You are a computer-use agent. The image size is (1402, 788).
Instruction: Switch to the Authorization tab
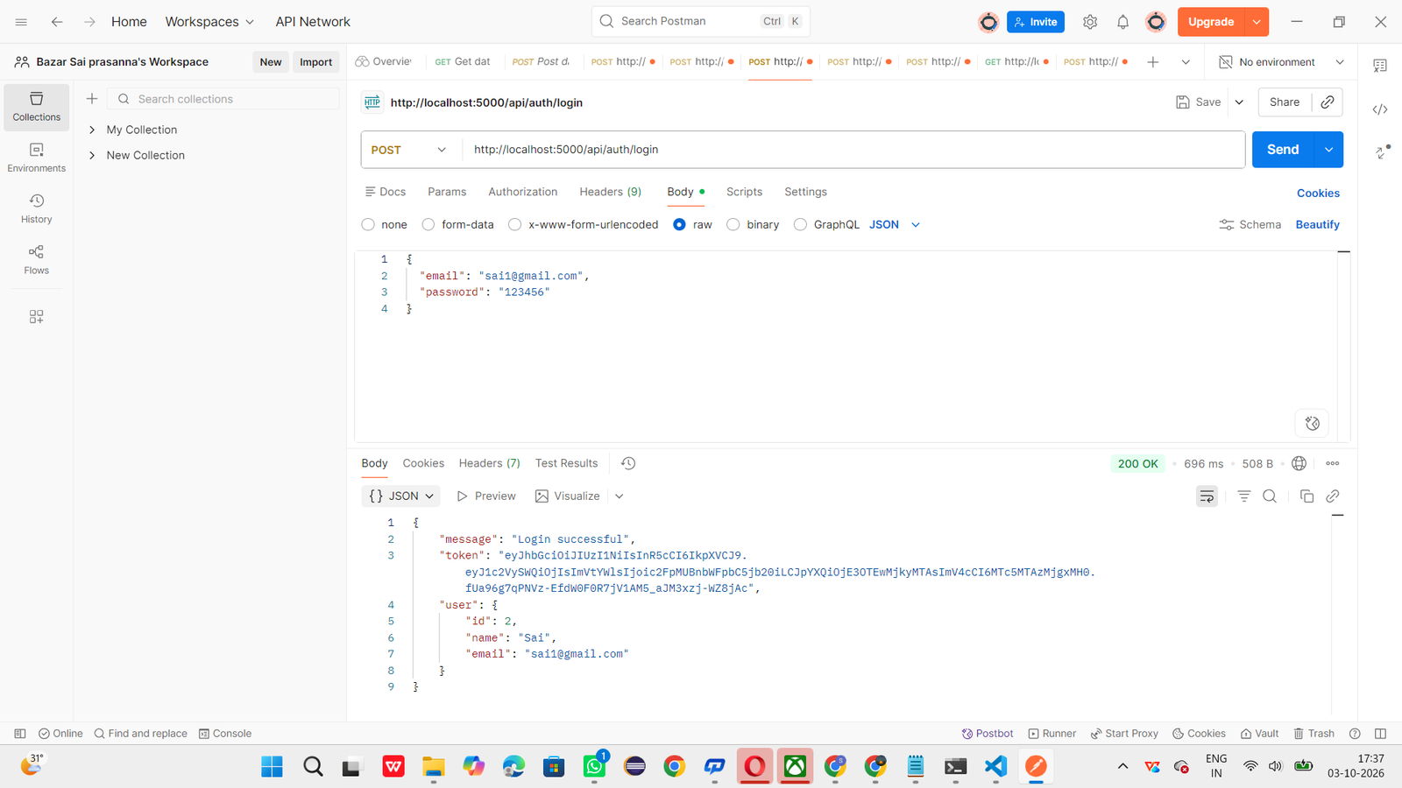[x=522, y=192]
